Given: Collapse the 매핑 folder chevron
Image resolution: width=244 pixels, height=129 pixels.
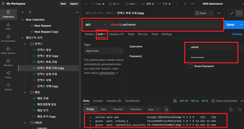Looking at the screenshot, I should [x=25, y=92].
